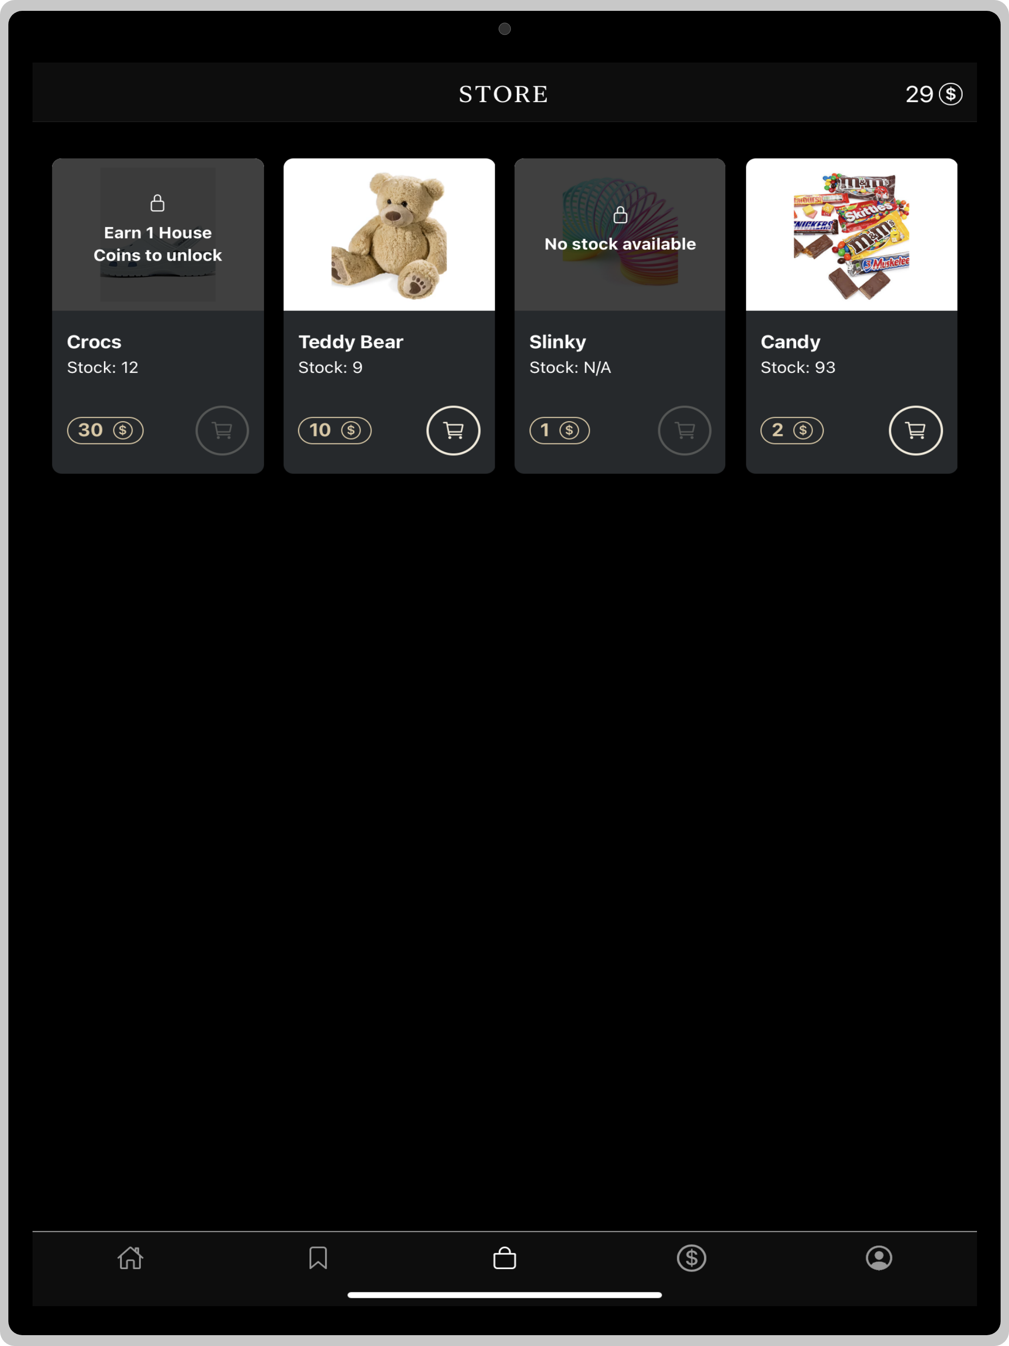Tap the disabled Crocs cart button
Viewport: 1009px width, 1346px height.
(222, 430)
